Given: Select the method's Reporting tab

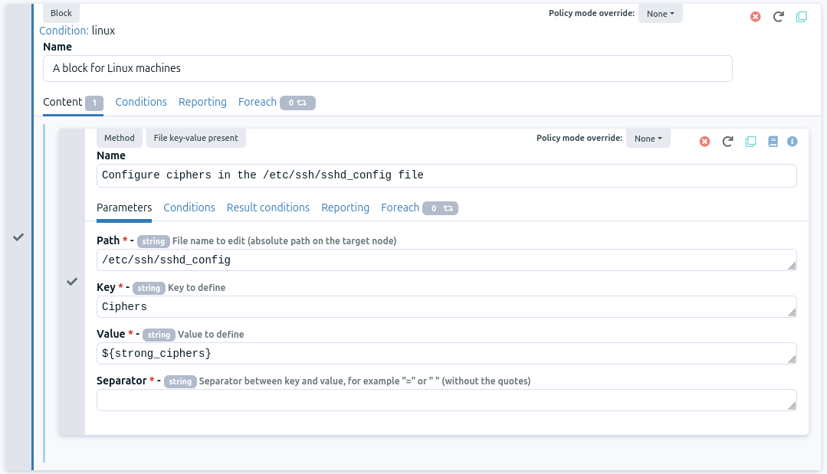Looking at the screenshot, I should [x=345, y=208].
